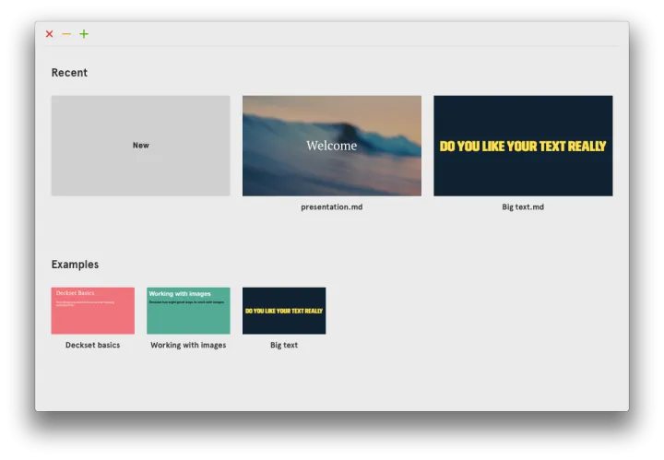664x460 pixels.
Task: Click the large yellow text in Big text.md preview
Action: pyautogui.click(x=523, y=146)
